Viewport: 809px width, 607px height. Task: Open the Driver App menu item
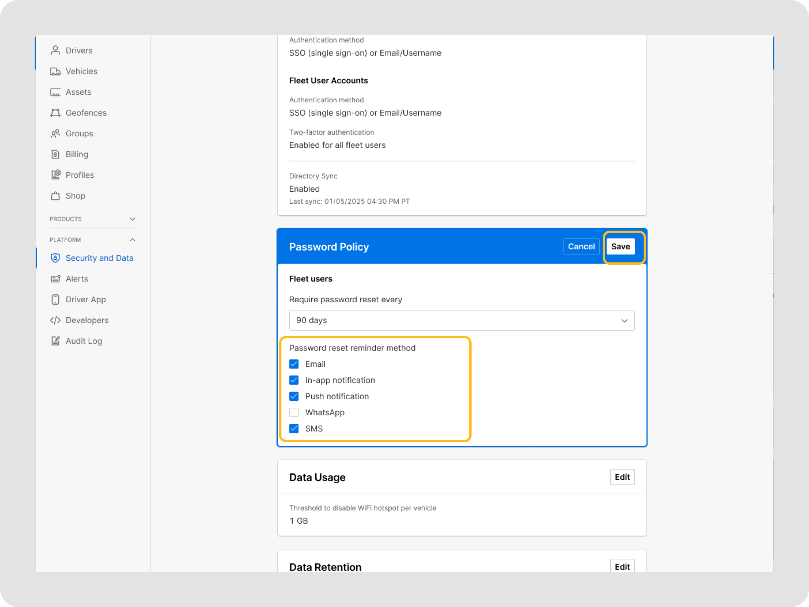[x=85, y=300]
